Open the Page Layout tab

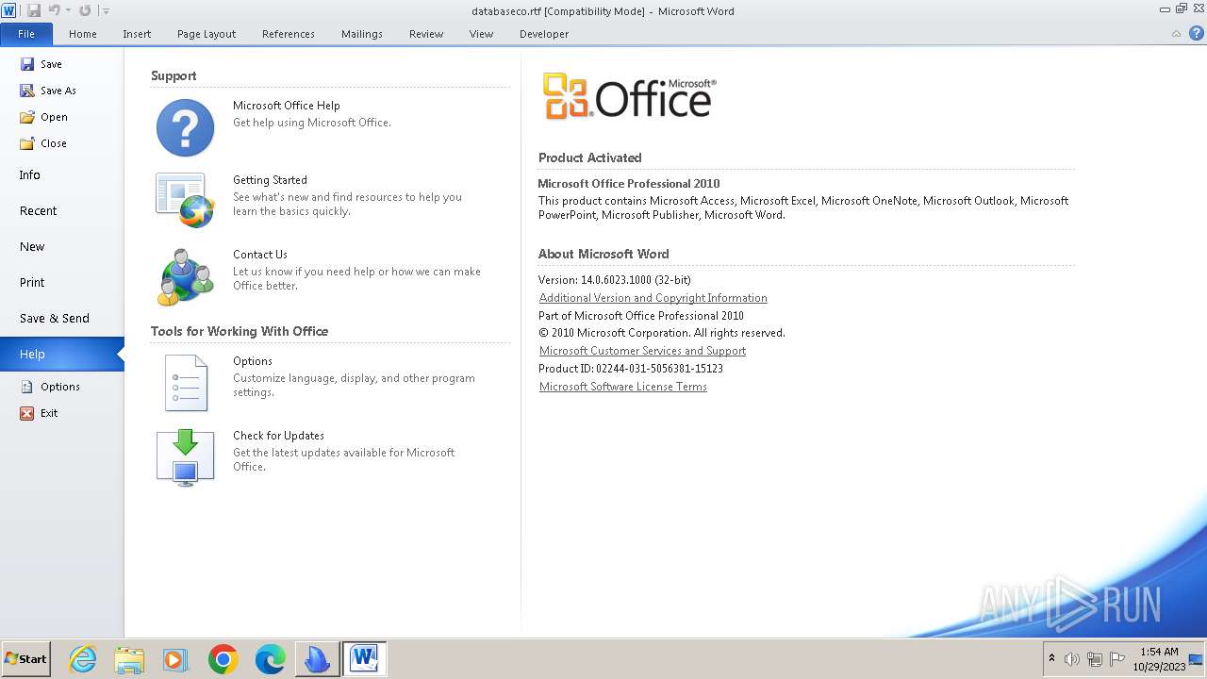[207, 34]
